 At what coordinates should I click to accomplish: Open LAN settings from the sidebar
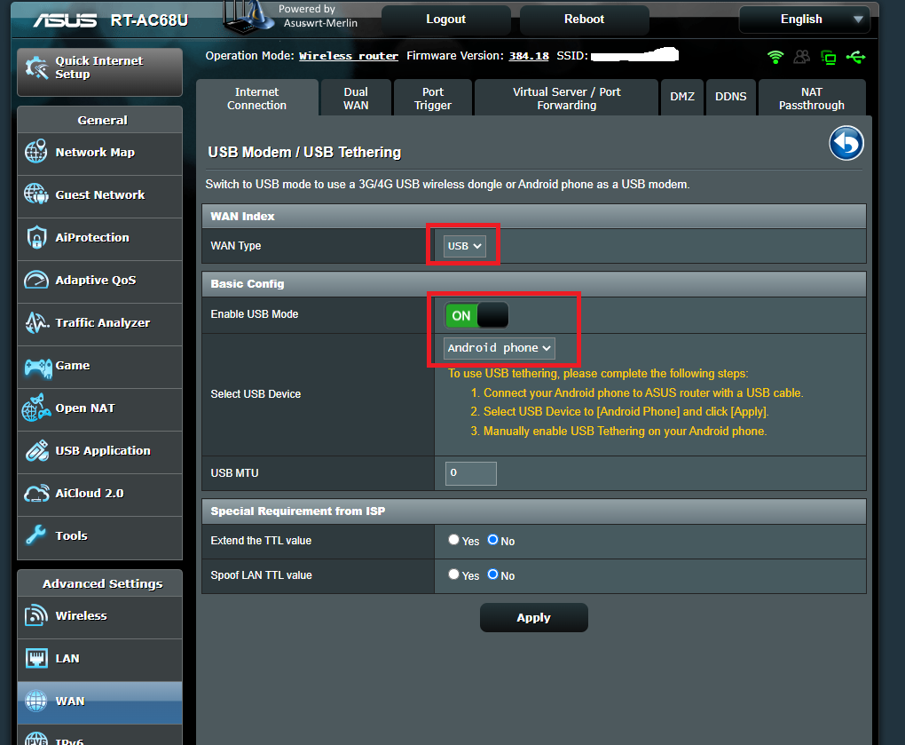pos(100,659)
